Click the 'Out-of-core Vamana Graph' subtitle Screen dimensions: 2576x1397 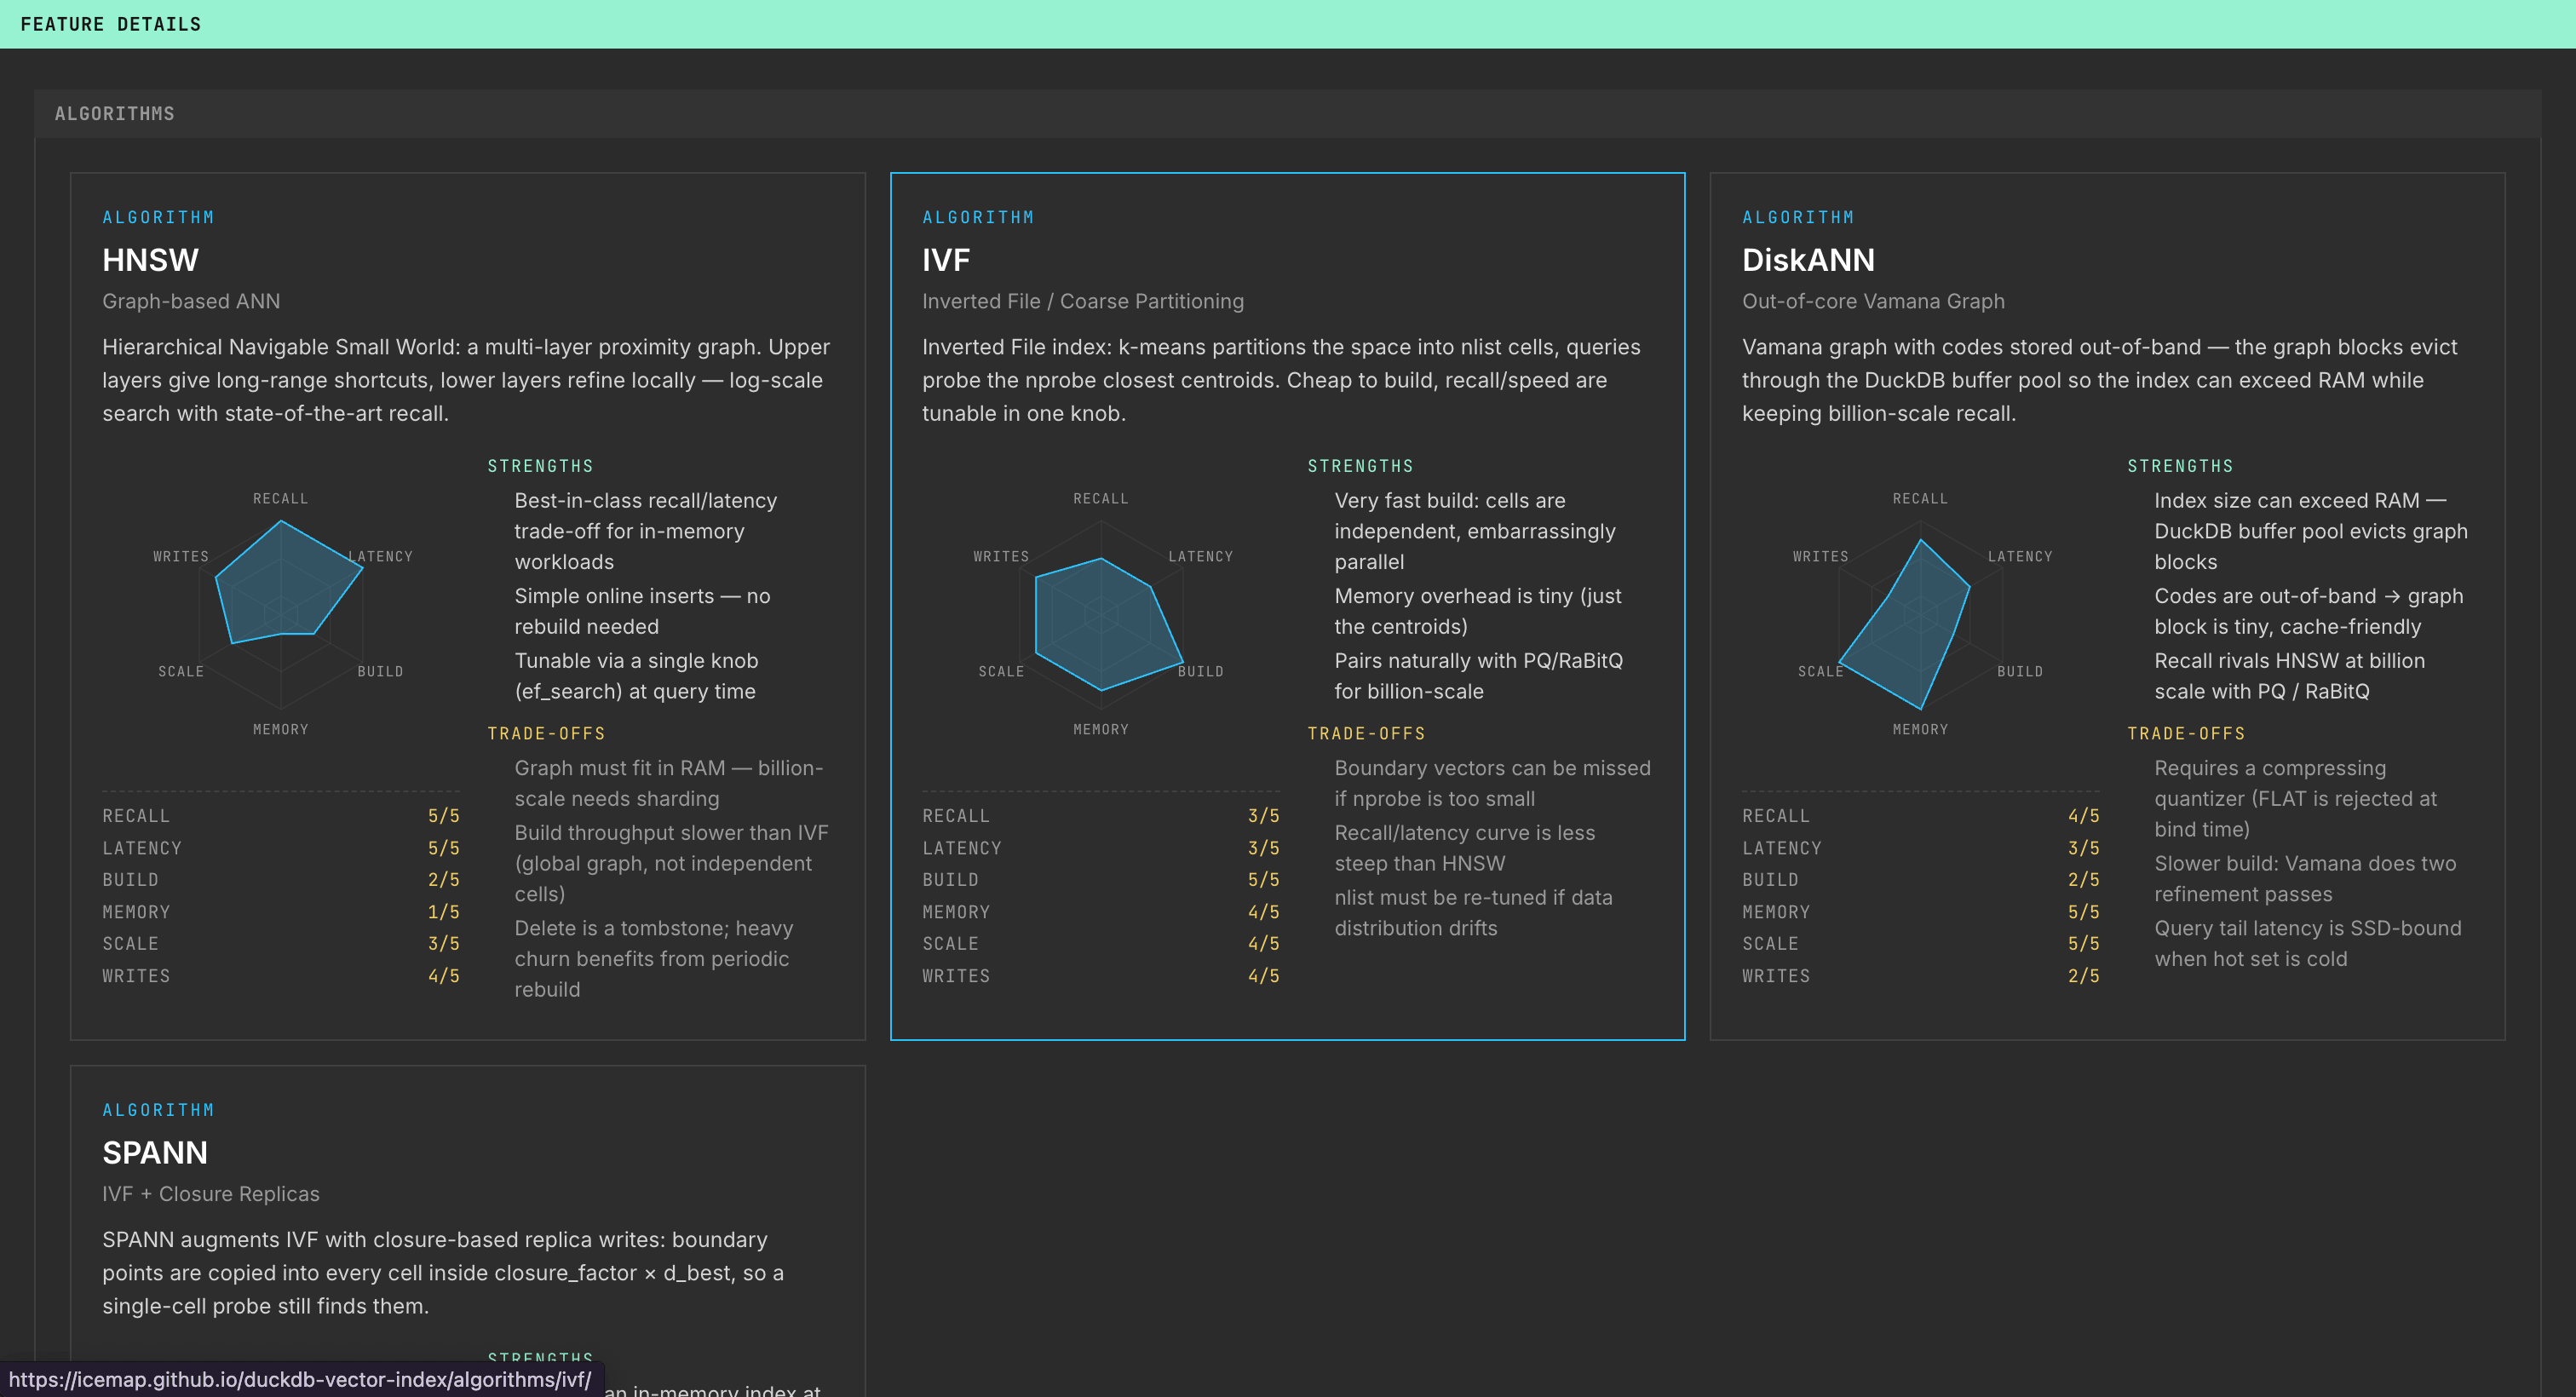point(1872,301)
